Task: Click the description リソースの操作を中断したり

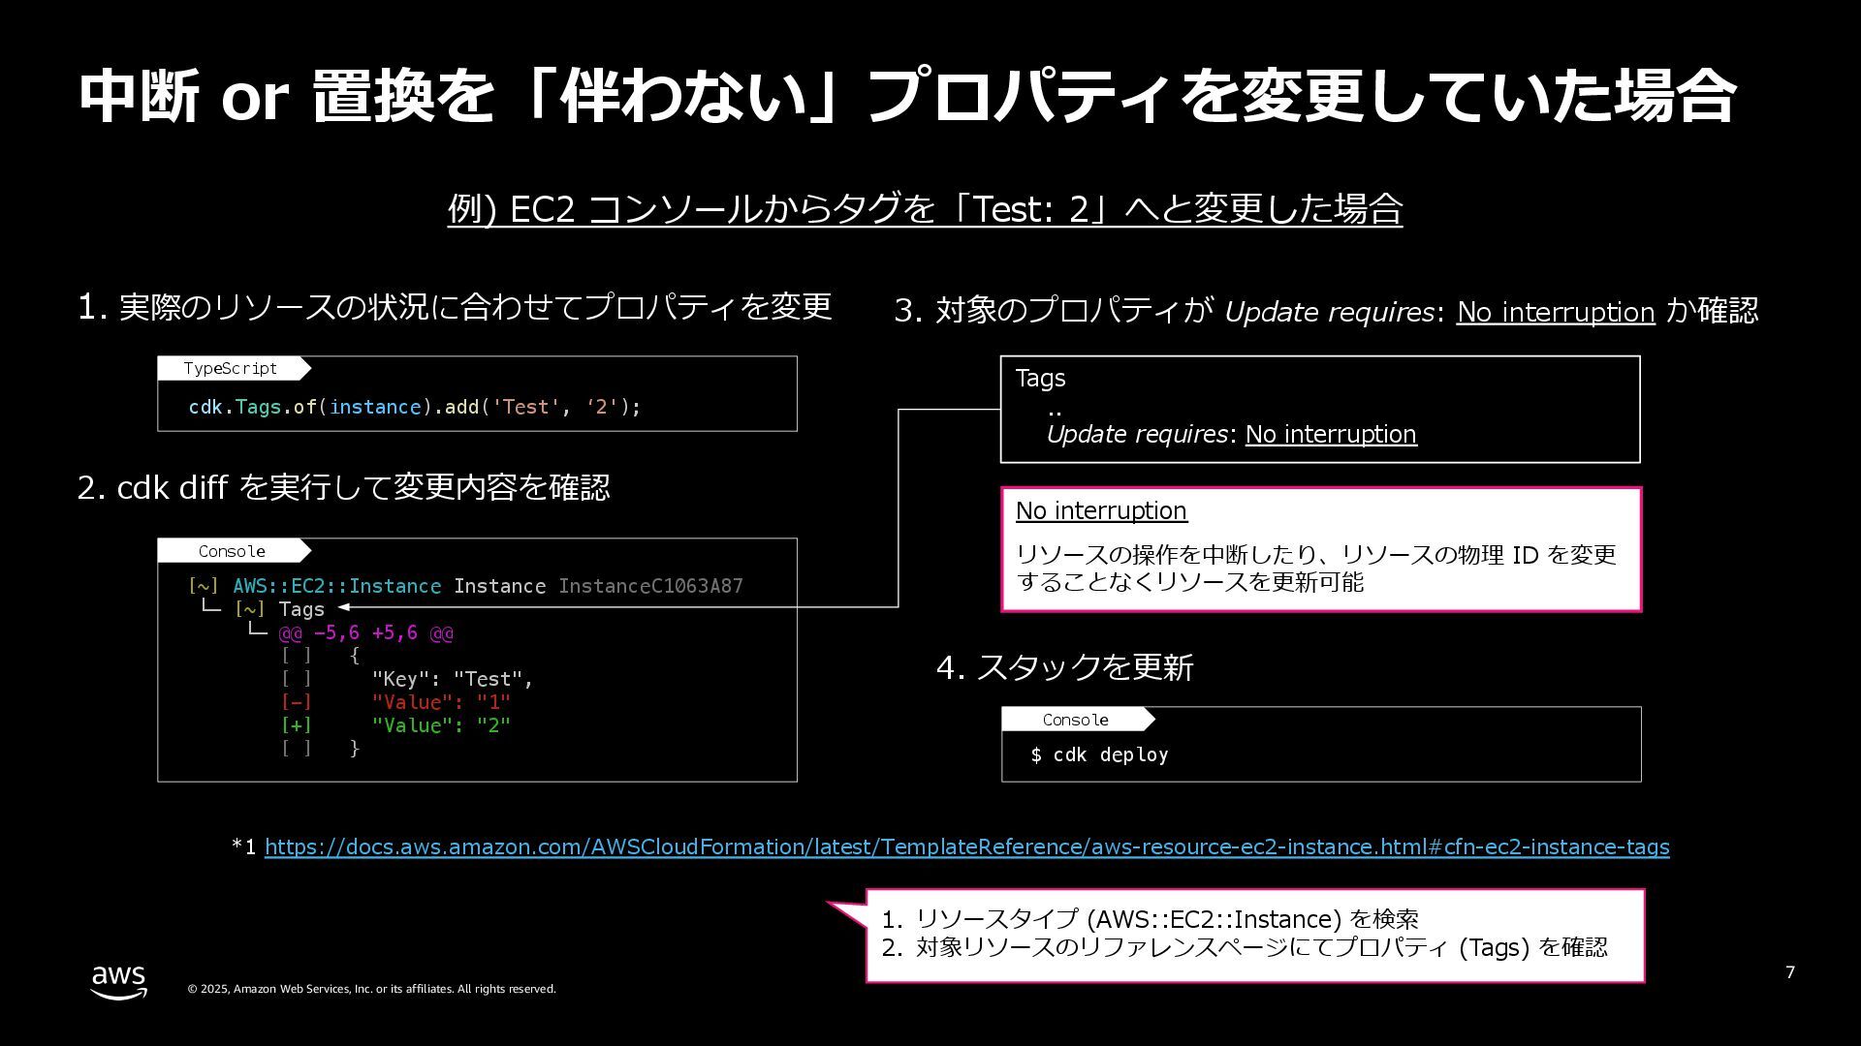Action: 1316,568
